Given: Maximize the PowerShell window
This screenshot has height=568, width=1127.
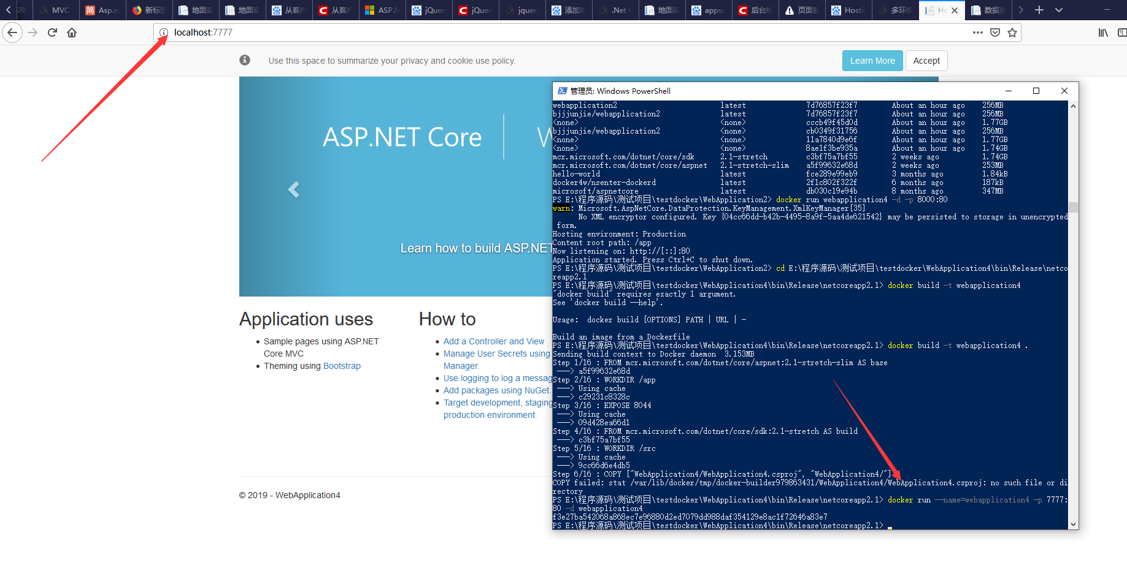Looking at the screenshot, I should coord(1036,91).
